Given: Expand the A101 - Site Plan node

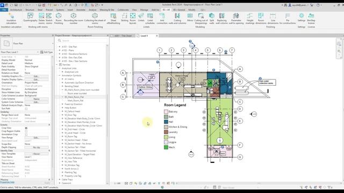Looking at the screenshot, I should [60, 47].
